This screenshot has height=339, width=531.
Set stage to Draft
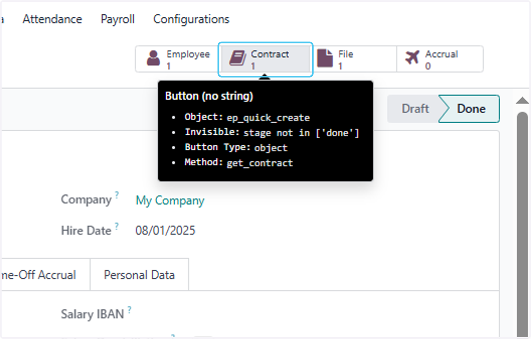point(413,109)
